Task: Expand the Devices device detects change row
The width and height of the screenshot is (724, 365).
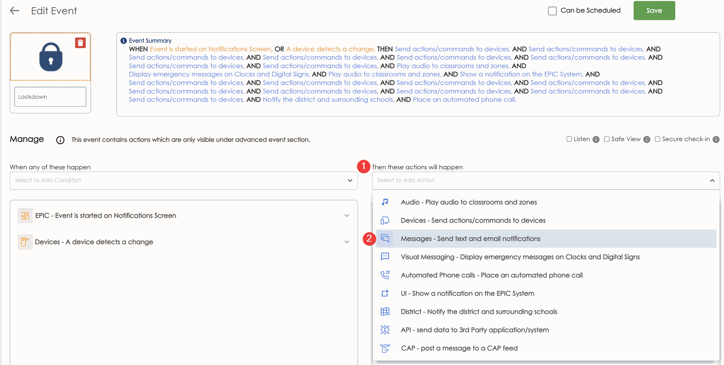Action: tap(347, 242)
